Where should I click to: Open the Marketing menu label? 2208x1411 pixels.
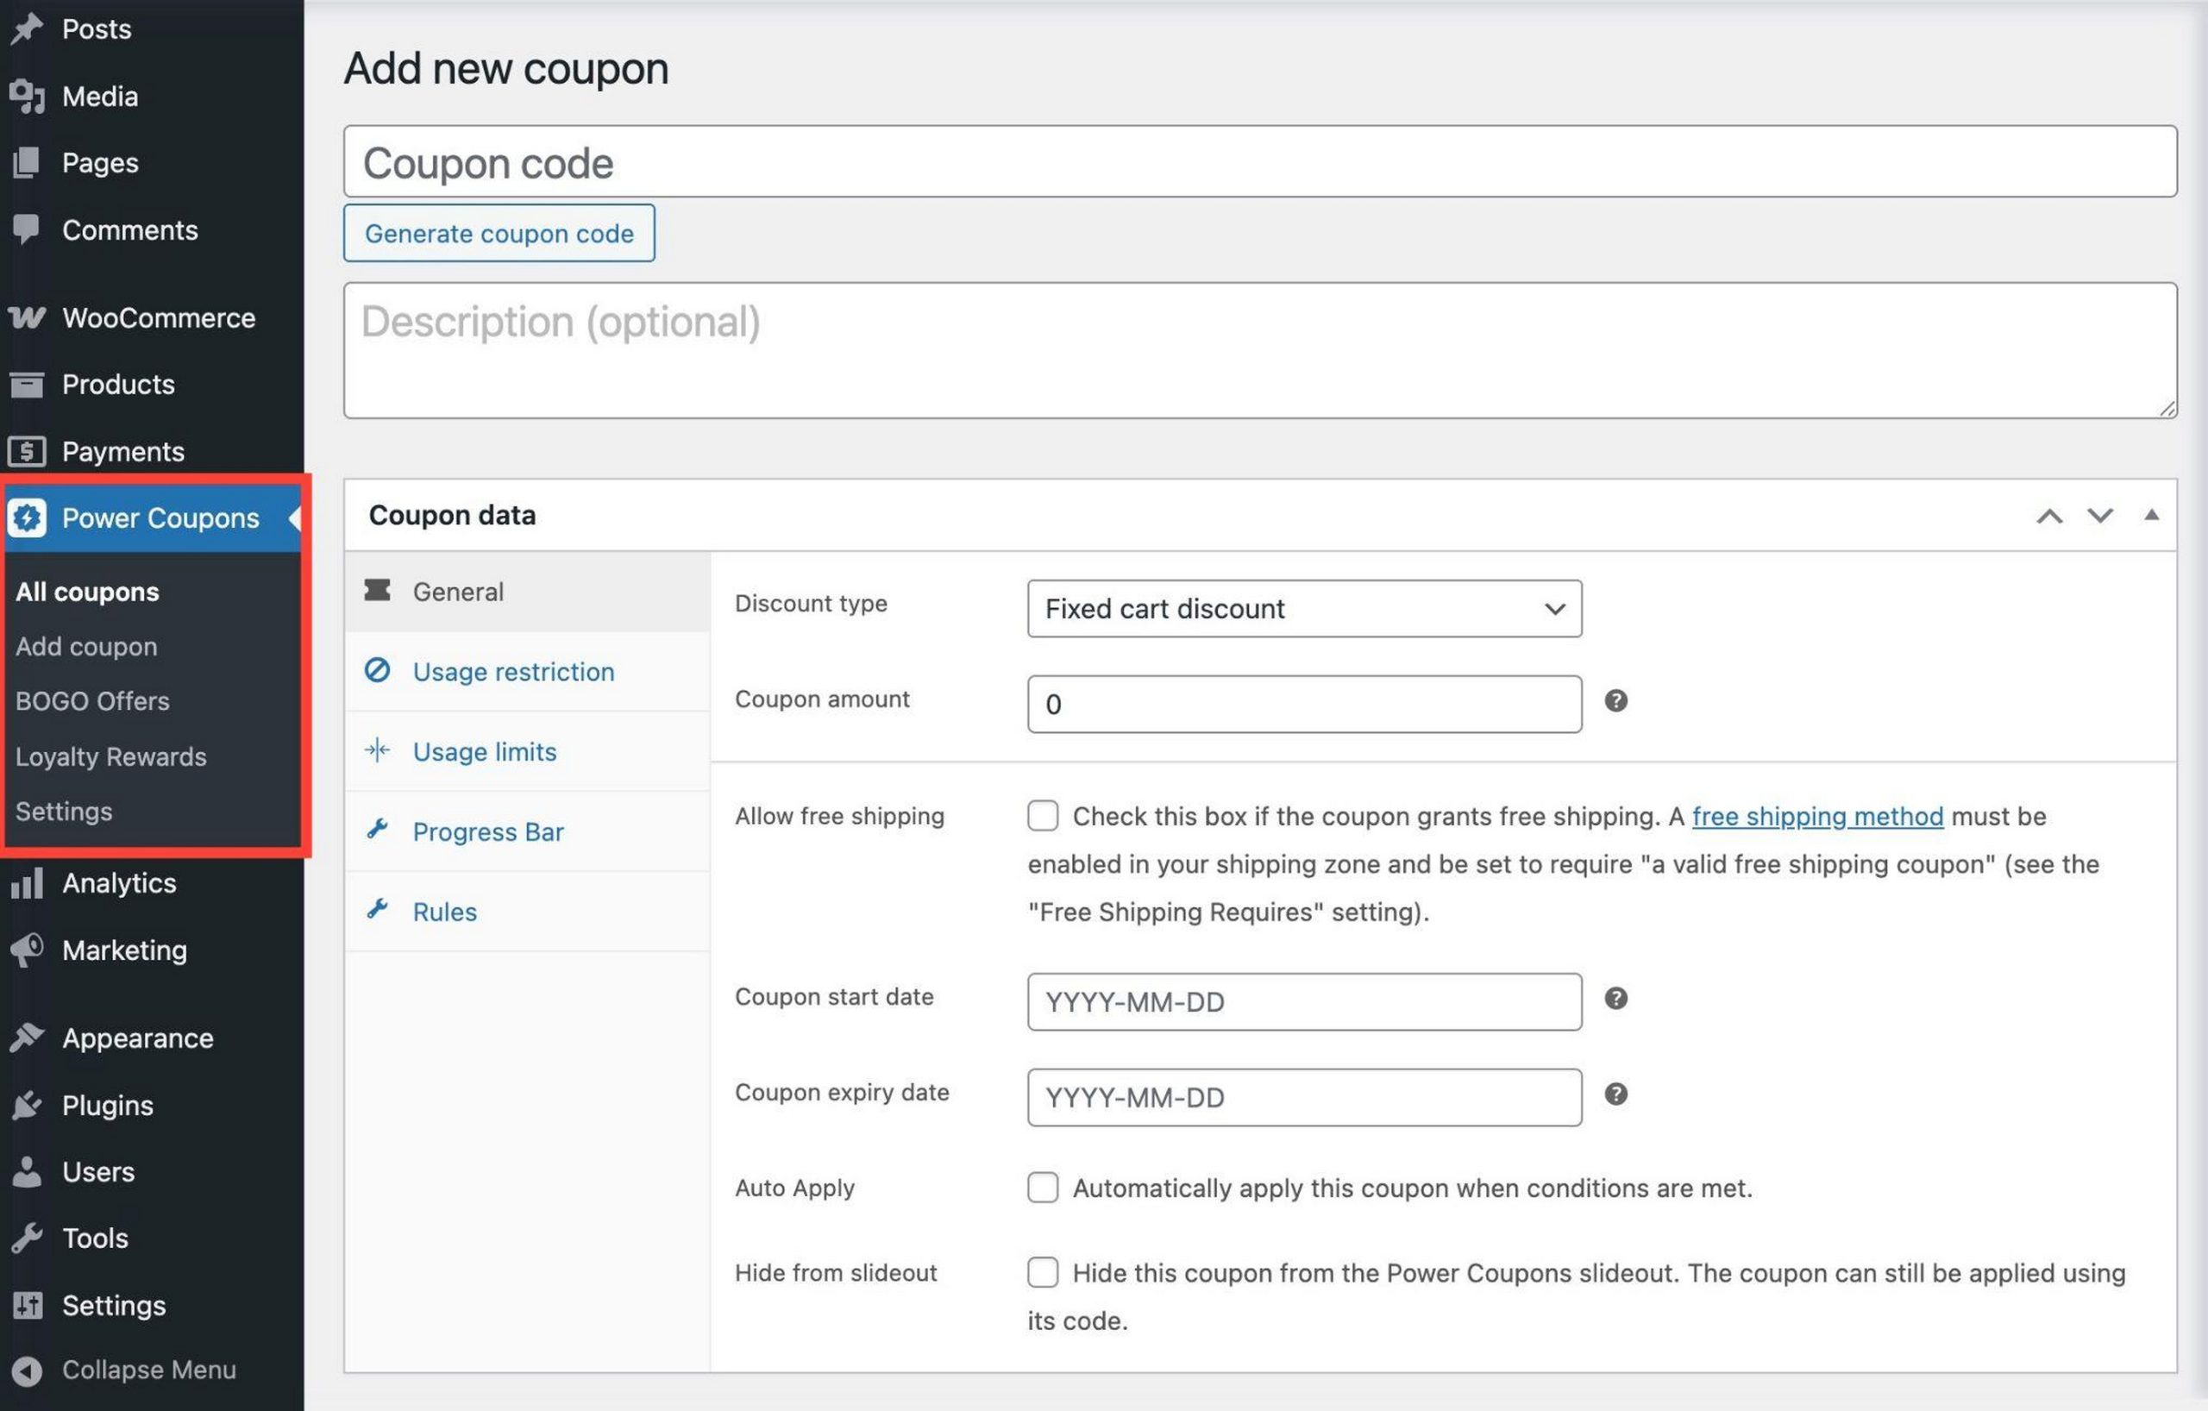(x=125, y=950)
